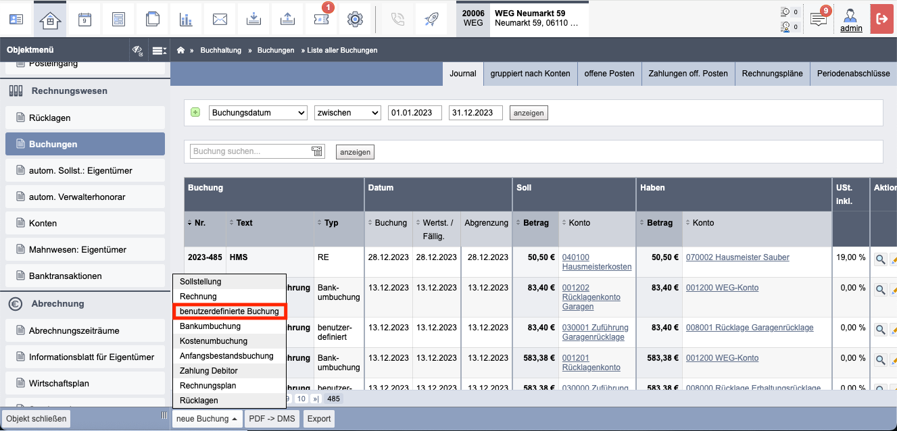Image resolution: width=897 pixels, height=431 pixels.
Task: Open the calendar icon in top toolbar
Action: [84, 19]
